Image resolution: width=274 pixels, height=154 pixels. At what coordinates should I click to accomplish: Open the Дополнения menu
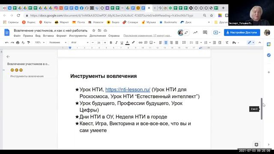[x=98, y=36]
